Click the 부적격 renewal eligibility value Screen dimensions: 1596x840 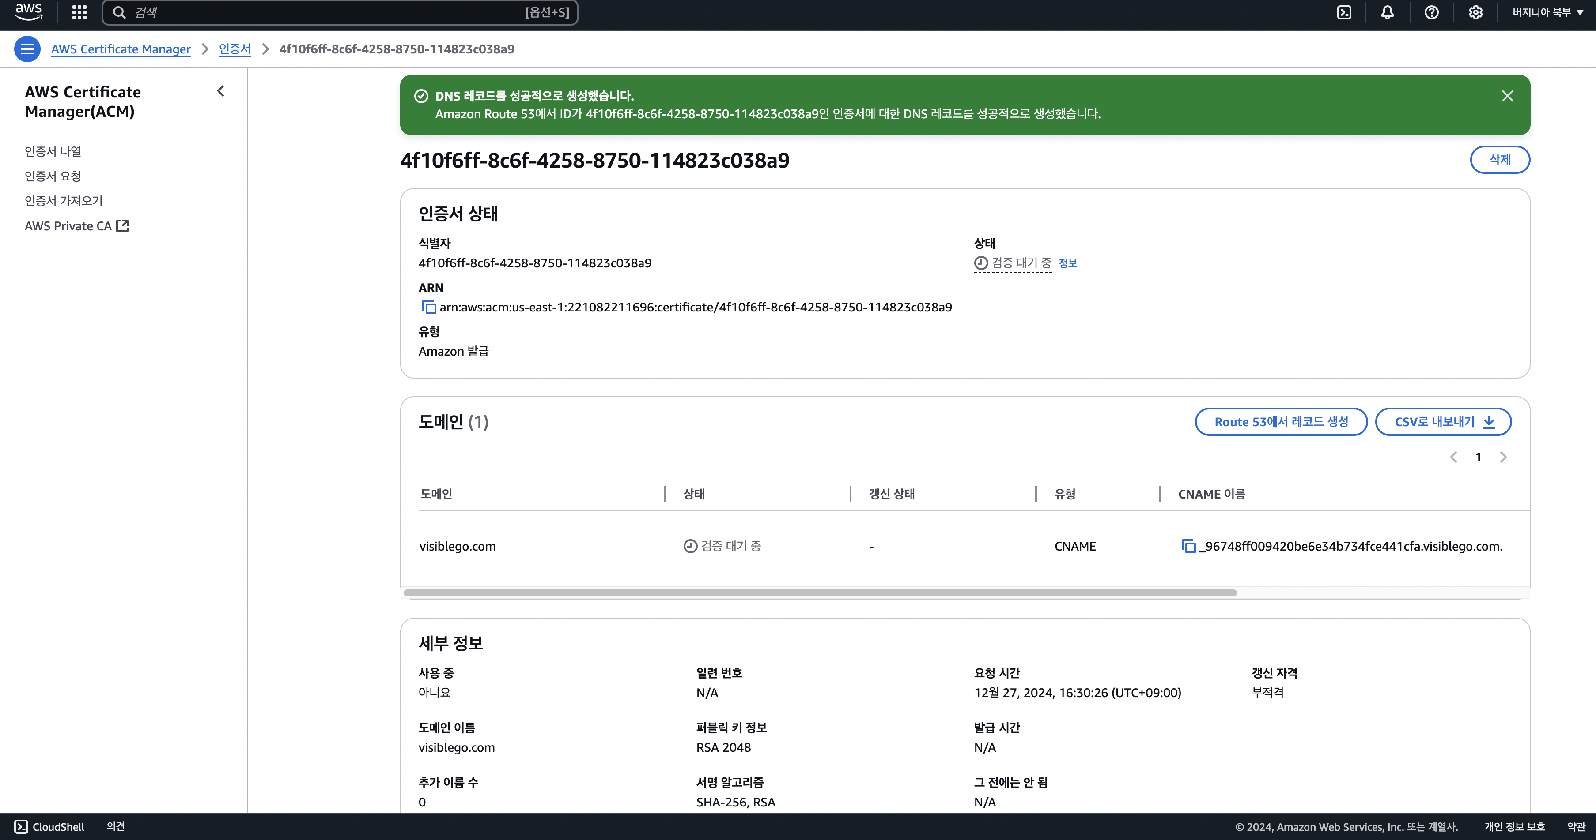1267,693
